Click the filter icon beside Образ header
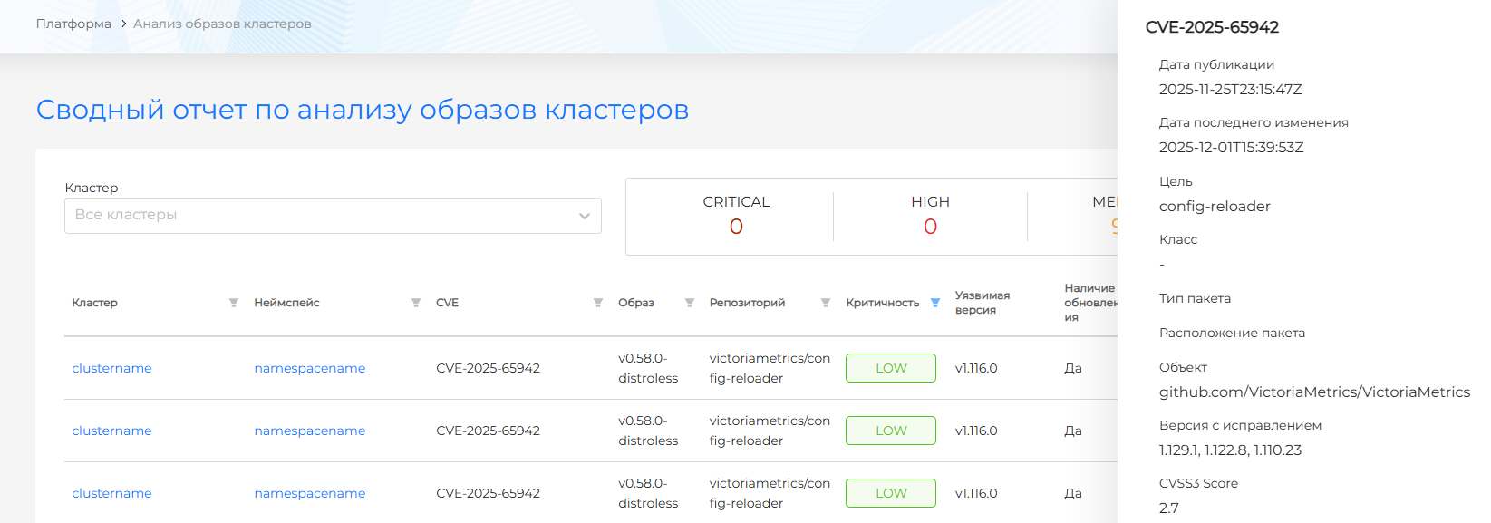1491x523 pixels. (x=690, y=303)
